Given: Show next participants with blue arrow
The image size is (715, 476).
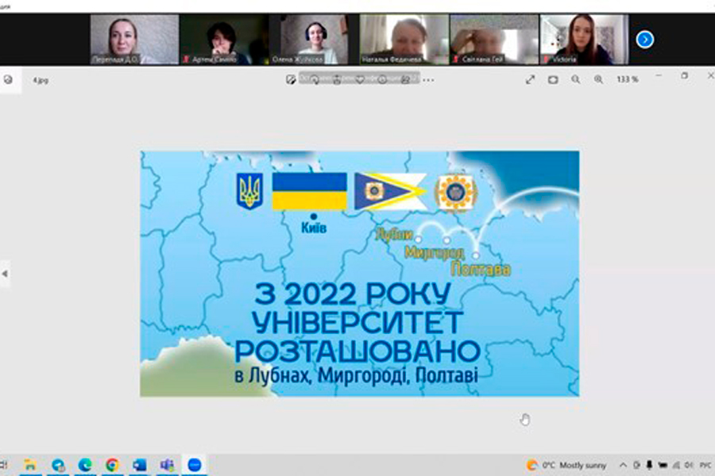Looking at the screenshot, I should tap(645, 39).
